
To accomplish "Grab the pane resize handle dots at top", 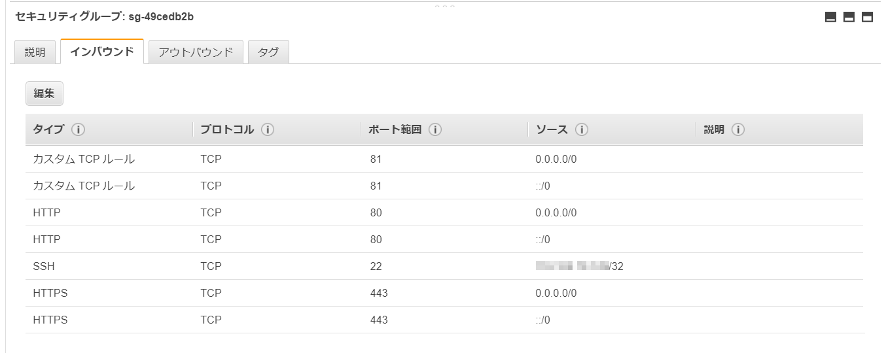I will (445, 6).
